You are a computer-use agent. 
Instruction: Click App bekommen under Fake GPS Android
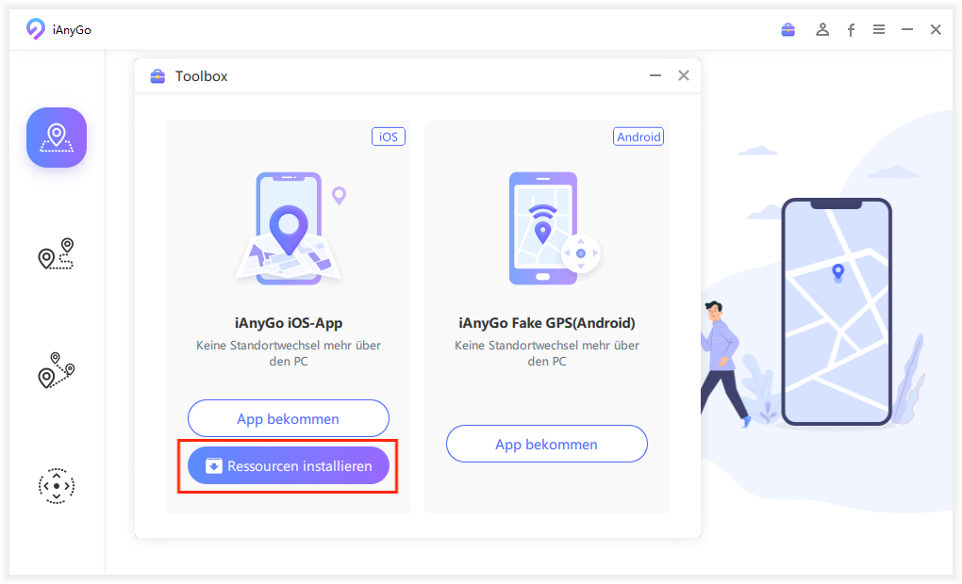click(547, 444)
